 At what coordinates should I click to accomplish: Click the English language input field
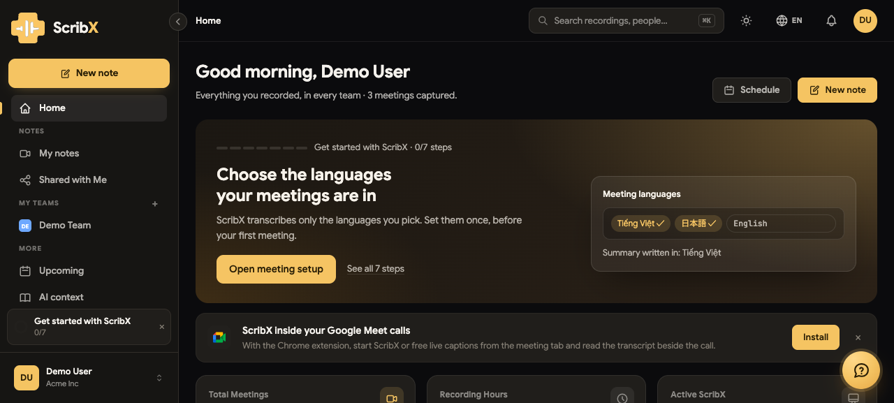tap(781, 224)
